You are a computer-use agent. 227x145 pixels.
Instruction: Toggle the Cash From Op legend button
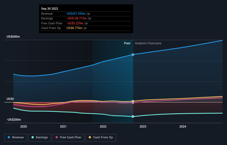click(x=101, y=138)
